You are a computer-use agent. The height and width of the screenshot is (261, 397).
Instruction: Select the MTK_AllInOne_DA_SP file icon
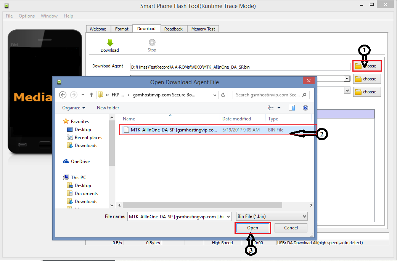(x=126, y=130)
